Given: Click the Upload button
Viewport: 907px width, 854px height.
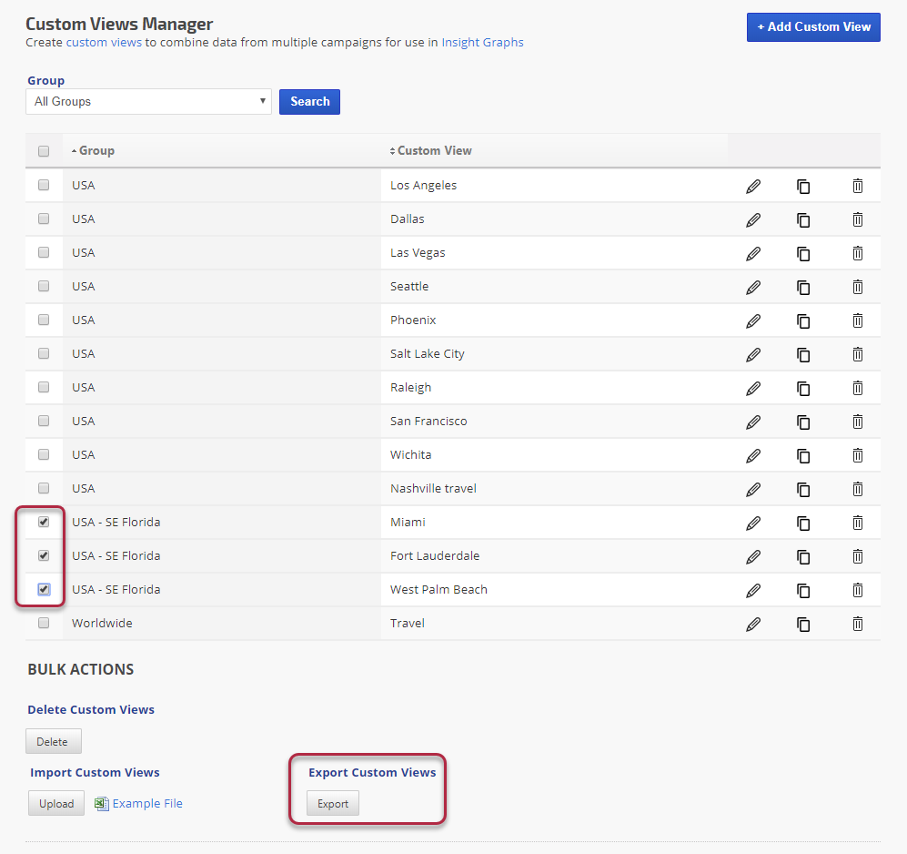Looking at the screenshot, I should coord(56,804).
